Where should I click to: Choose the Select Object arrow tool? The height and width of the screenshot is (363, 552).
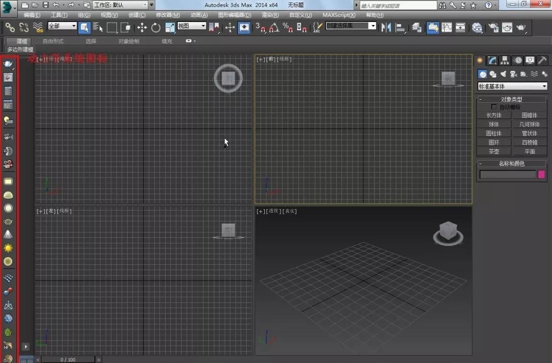(85, 28)
